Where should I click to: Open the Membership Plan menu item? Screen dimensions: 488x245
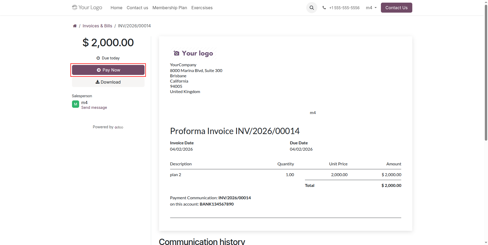click(170, 8)
